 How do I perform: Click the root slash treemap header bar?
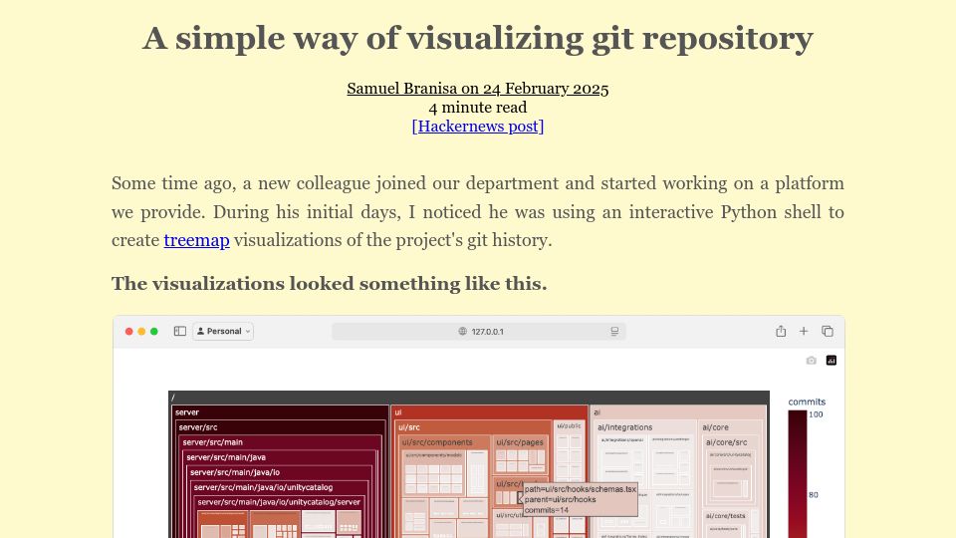(x=469, y=398)
